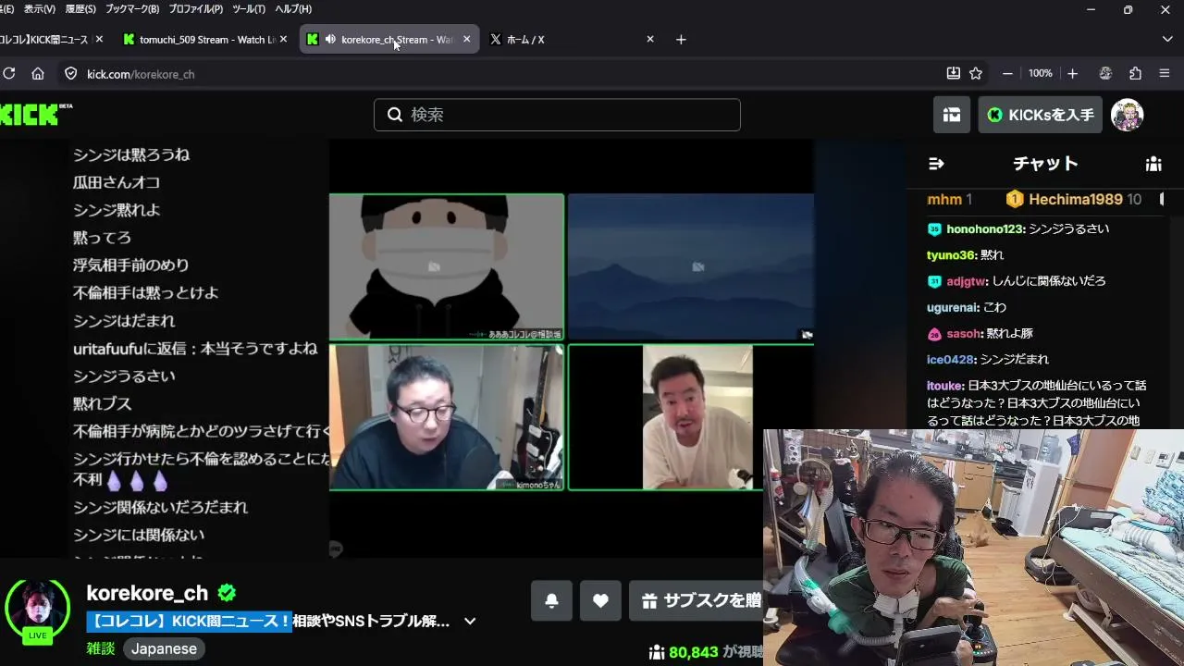Image resolution: width=1184 pixels, height=666 pixels.
Task: Zoom out with the minus button
Action: pos(1007,74)
